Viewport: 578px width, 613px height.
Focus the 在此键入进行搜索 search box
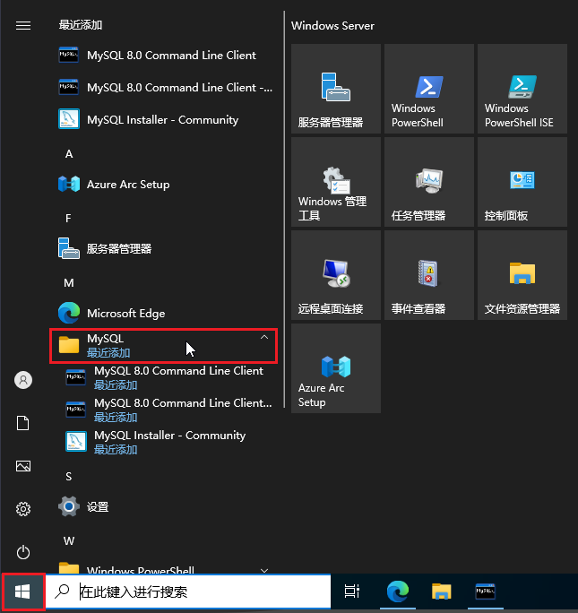click(188, 591)
